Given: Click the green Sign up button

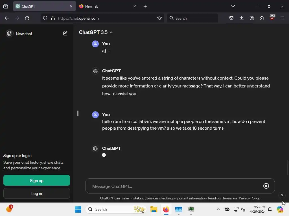Looking at the screenshot, I should (x=37, y=180).
